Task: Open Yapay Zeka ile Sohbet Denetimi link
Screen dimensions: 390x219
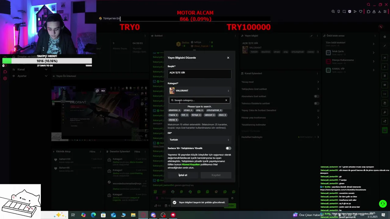Action: tap(318, 110)
